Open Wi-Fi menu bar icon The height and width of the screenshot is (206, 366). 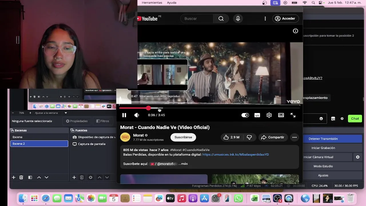pyautogui.click(x=305, y=3)
